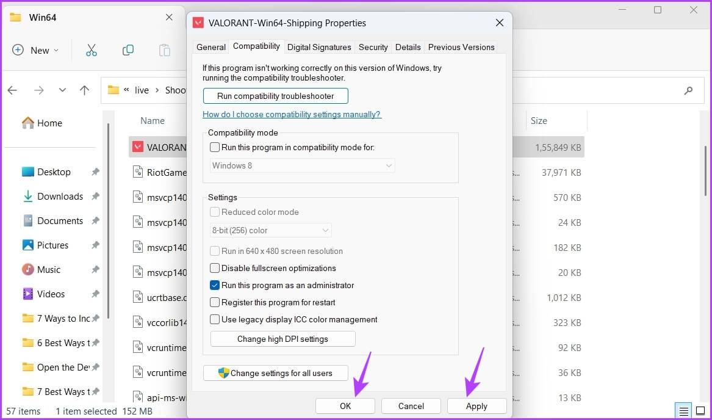
Task: Open the Details tab
Action: (408, 47)
